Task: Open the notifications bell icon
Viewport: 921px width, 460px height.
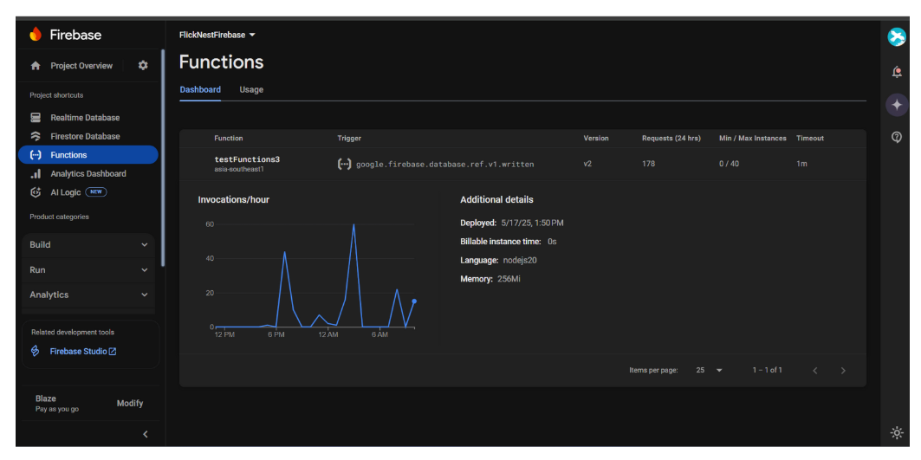Action: tap(897, 72)
